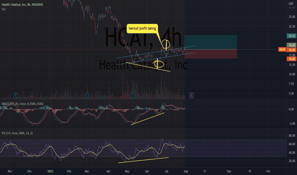This screenshot has height=175, width=297.
Task: Click the MACD axis -2.00 value
Action: (291, 123)
